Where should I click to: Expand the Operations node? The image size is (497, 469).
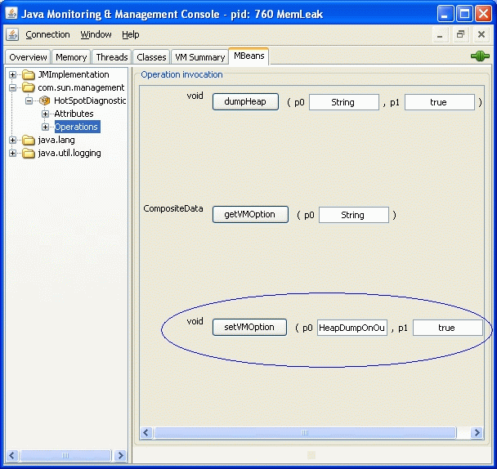pos(45,127)
